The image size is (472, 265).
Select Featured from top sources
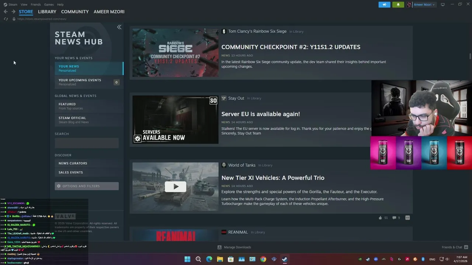(89, 106)
